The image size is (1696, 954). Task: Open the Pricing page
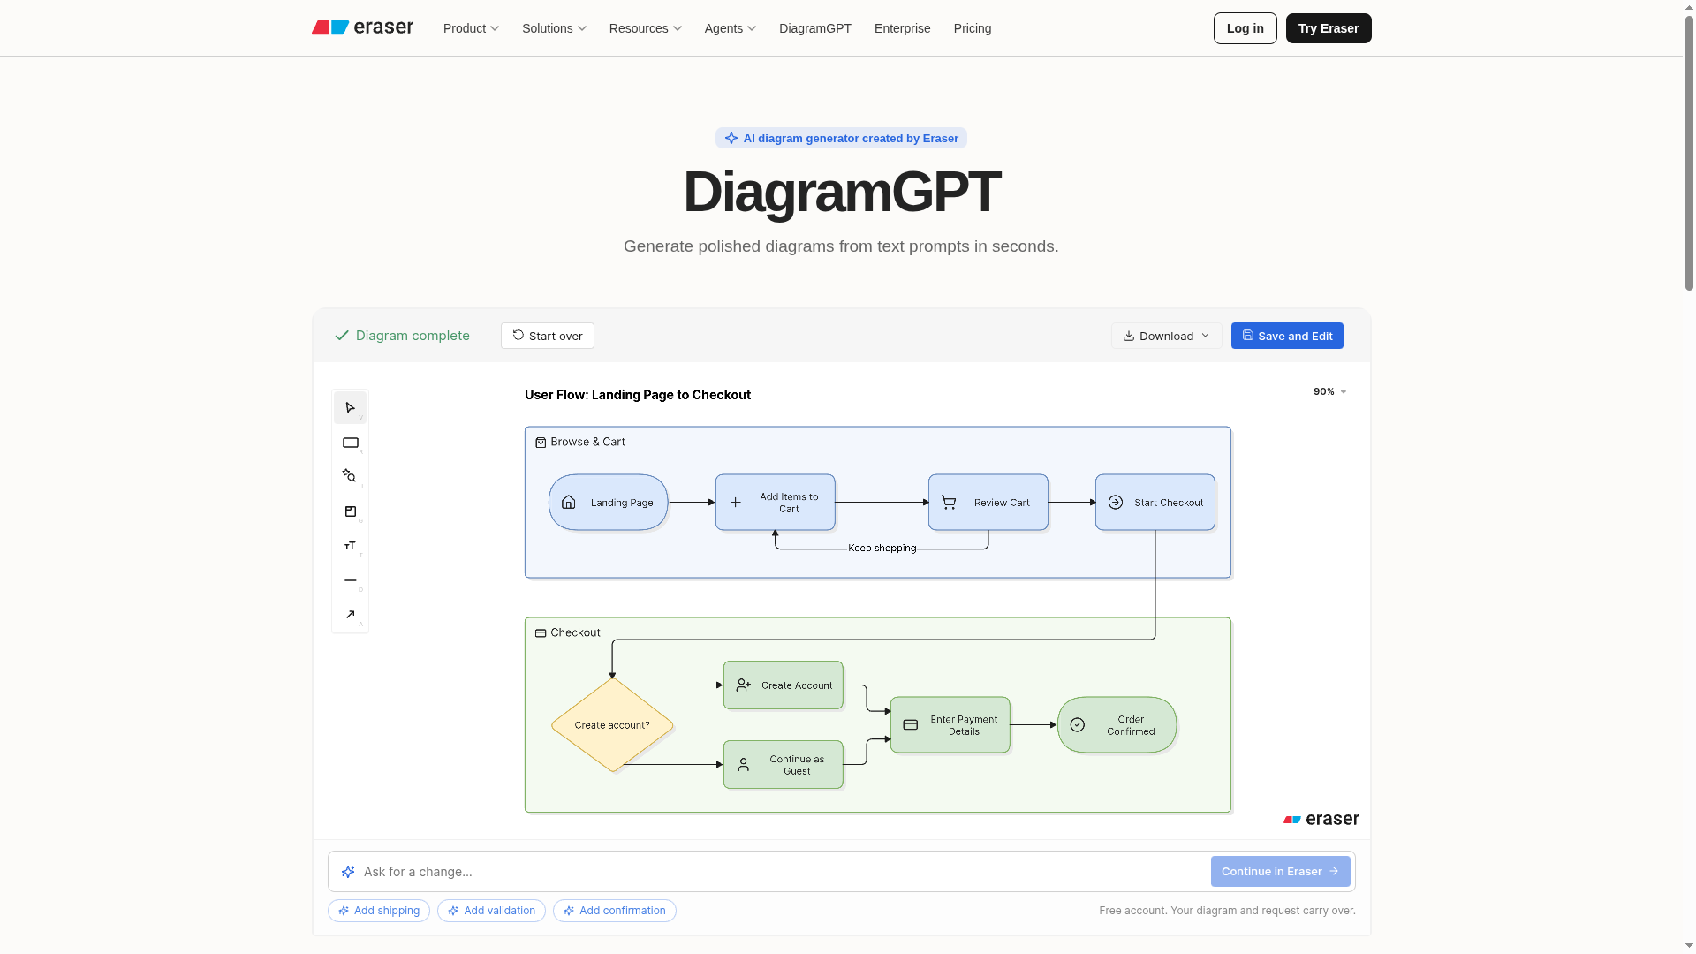coord(973,28)
